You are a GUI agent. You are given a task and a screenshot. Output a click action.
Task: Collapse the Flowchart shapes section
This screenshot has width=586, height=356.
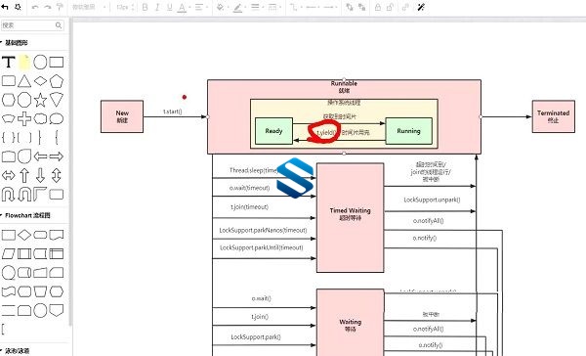(2, 215)
